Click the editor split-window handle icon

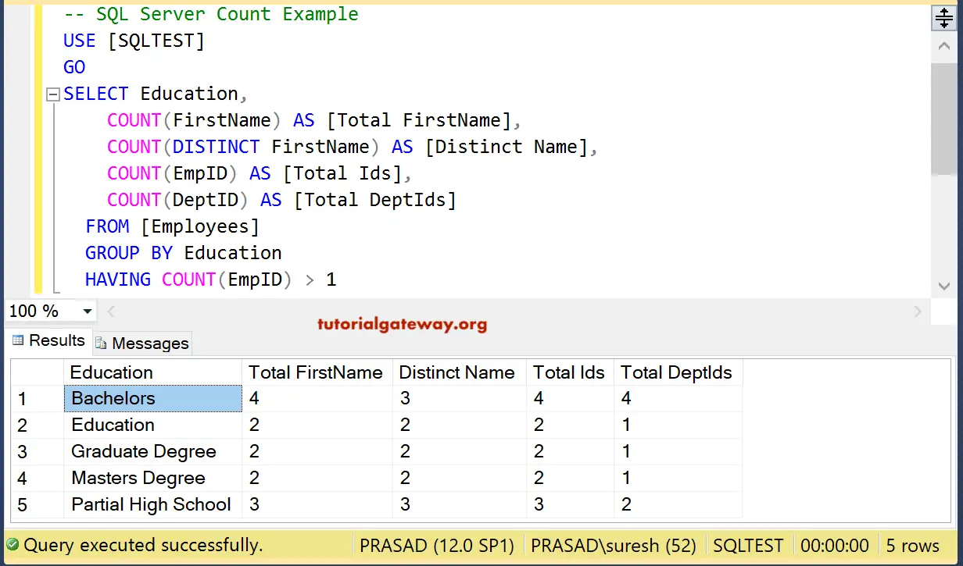click(x=944, y=18)
